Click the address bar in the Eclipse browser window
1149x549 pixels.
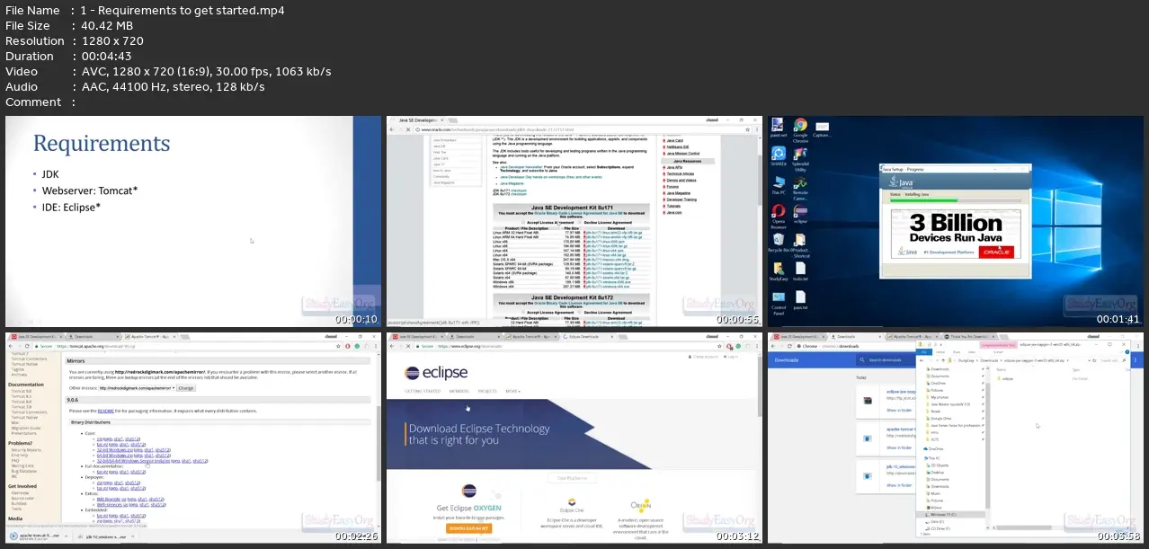coord(569,346)
